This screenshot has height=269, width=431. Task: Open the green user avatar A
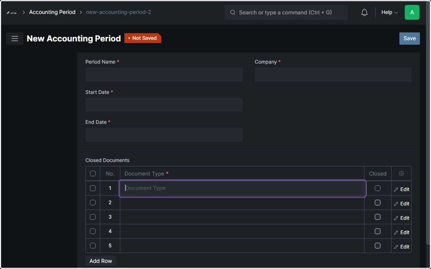(x=412, y=12)
